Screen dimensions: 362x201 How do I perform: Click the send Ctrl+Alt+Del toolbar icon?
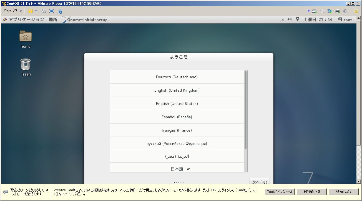(43, 11)
